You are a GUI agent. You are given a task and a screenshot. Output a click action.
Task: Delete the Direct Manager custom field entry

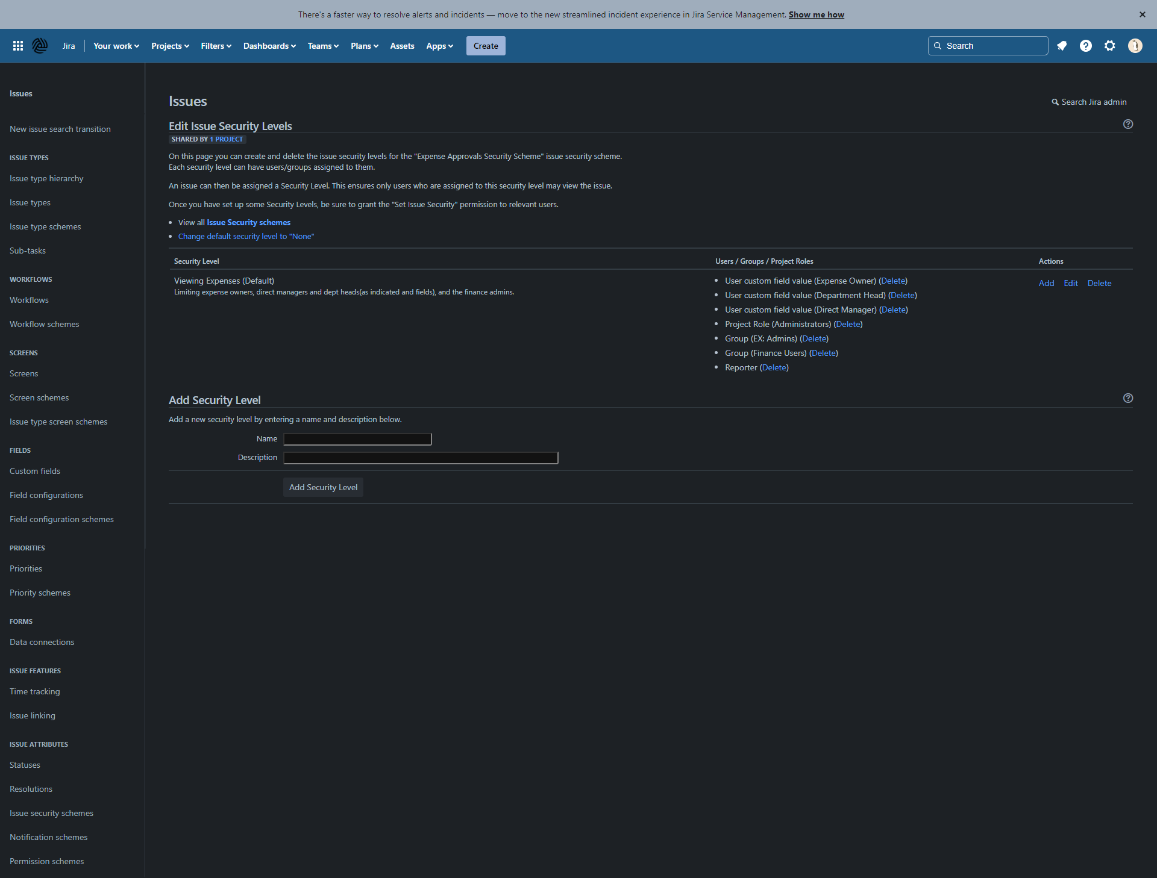tap(893, 310)
